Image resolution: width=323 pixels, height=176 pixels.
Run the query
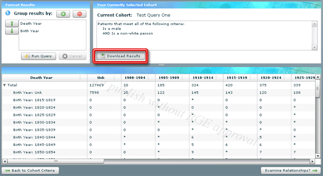point(38,56)
